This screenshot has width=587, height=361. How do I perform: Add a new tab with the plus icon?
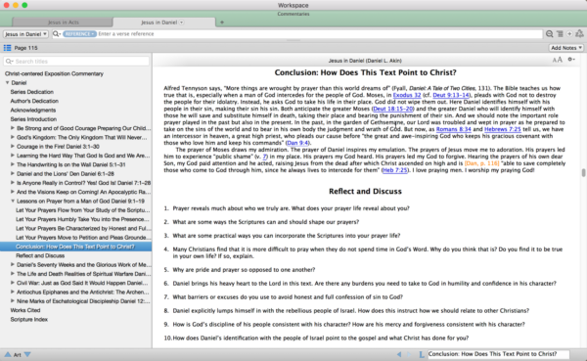(222, 23)
